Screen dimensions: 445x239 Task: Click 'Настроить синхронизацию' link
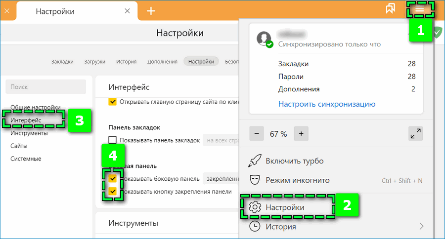point(327,104)
